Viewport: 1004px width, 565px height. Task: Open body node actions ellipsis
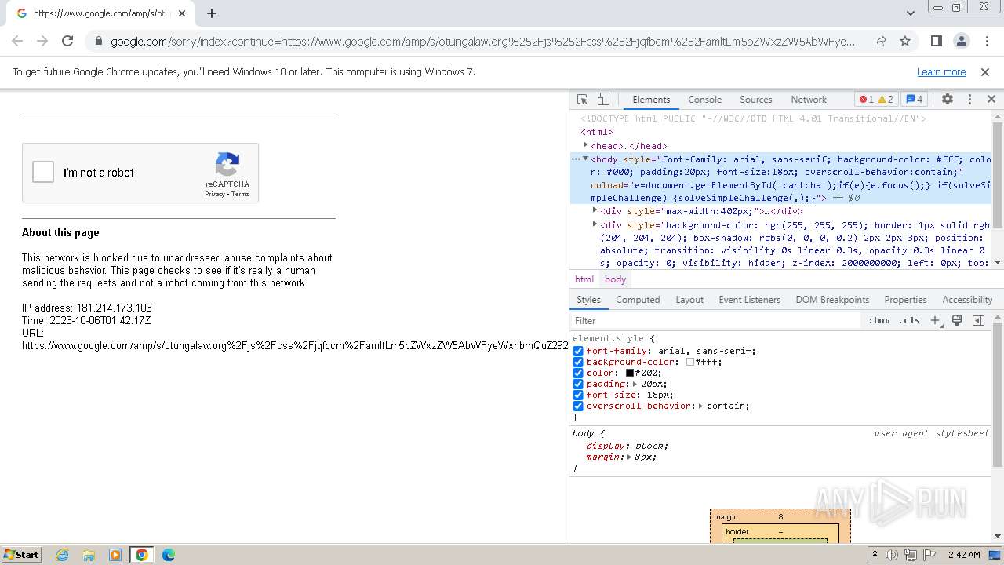point(576,159)
